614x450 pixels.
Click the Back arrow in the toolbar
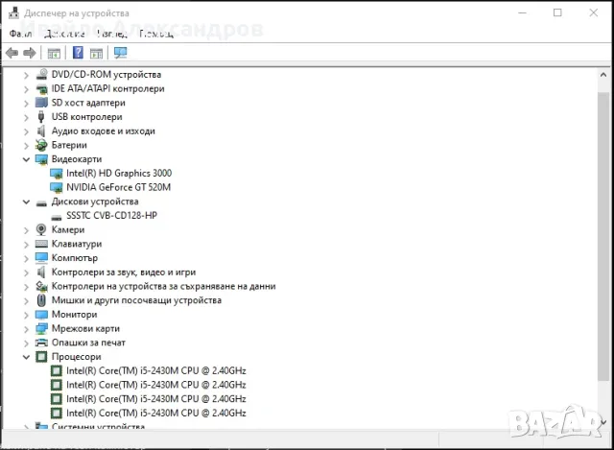pyautogui.click(x=12, y=53)
